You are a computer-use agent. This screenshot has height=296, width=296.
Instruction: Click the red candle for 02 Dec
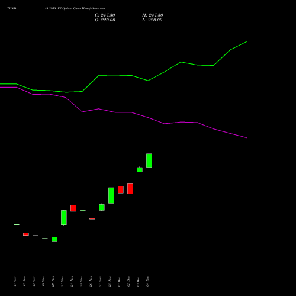coord(130,189)
